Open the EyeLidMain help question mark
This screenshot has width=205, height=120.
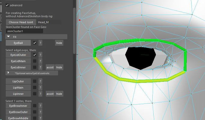[41, 61]
